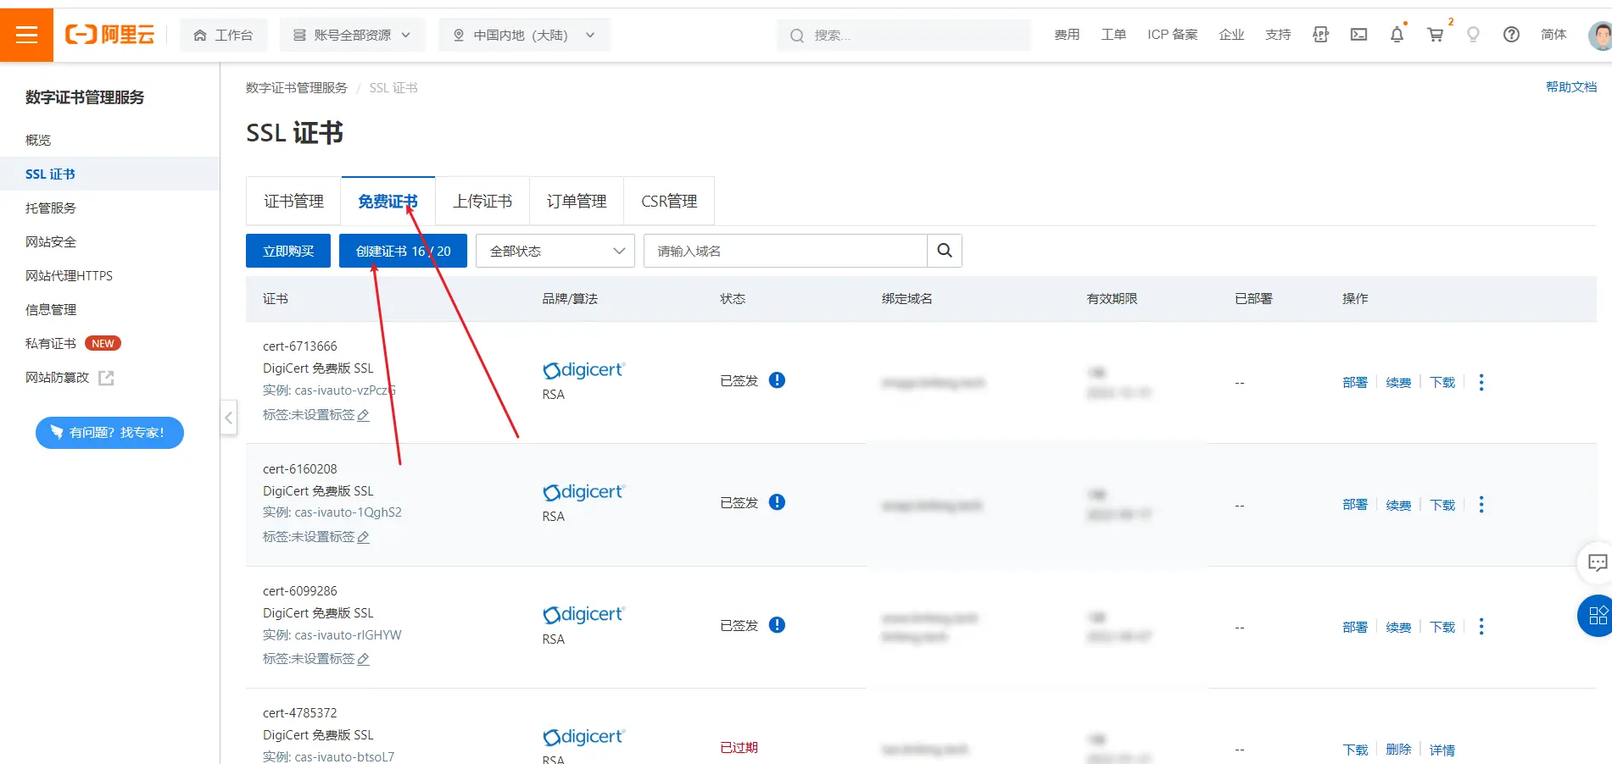Screen dimensions: 1612x764
Task: Open the help question mark icon
Action: (1511, 35)
